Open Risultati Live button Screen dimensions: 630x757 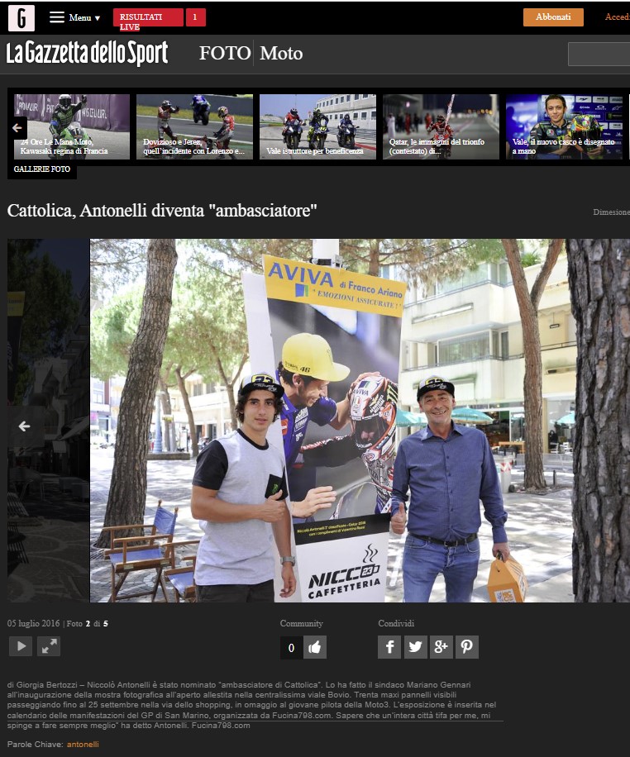(x=148, y=17)
